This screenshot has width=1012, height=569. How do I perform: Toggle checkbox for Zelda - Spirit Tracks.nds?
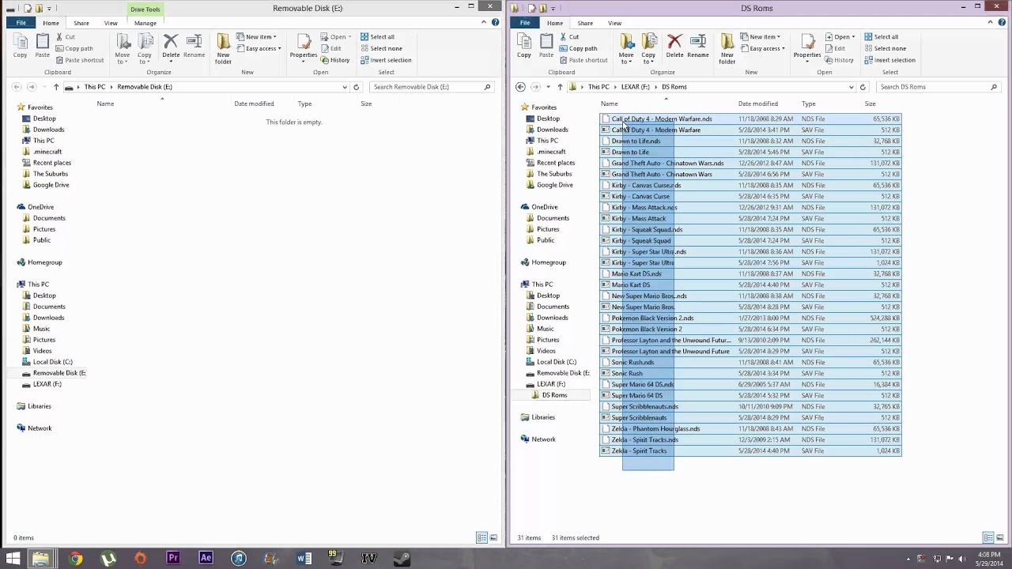[605, 439]
